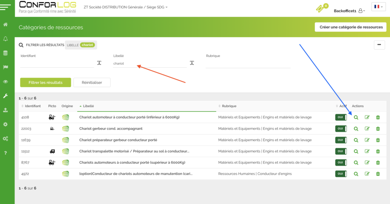Click the help question mark icon
This screenshot has height=204, width=390.
click(5, 153)
